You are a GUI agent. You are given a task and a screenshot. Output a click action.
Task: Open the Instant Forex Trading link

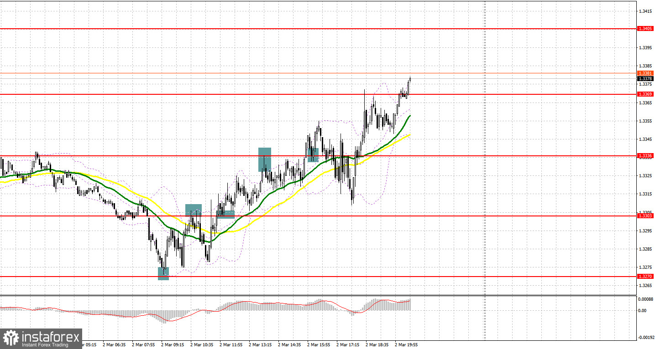click(44, 344)
